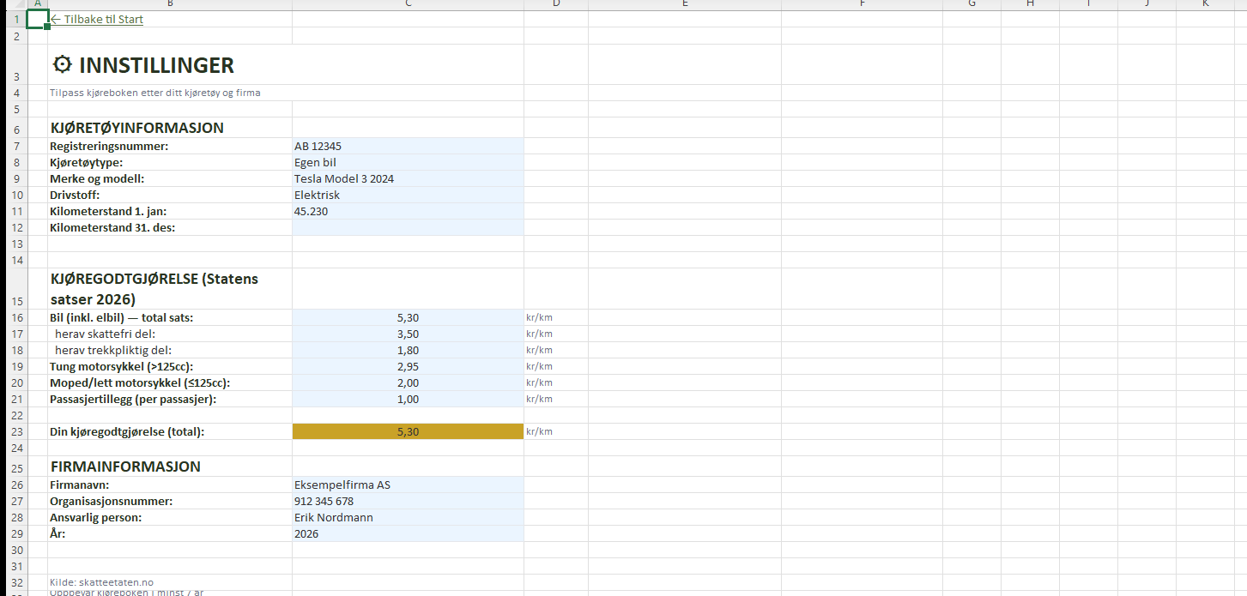The height and width of the screenshot is (596, 1247).
Task: Select the Passasjertillegg rate 1,00 cell
Action: 408,399
